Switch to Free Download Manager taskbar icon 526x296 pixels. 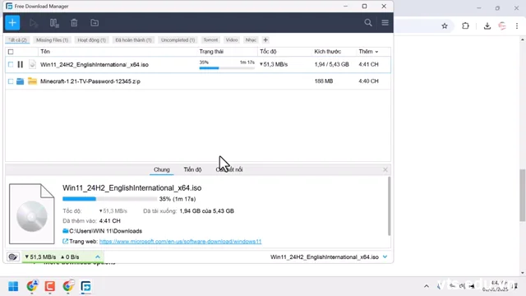[85, 286]
